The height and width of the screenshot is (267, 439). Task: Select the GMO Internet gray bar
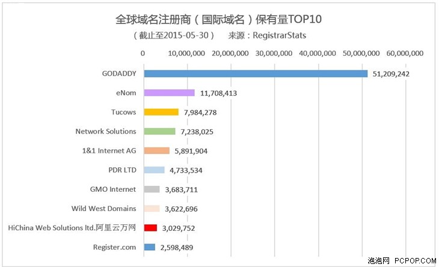pos(152,189)
